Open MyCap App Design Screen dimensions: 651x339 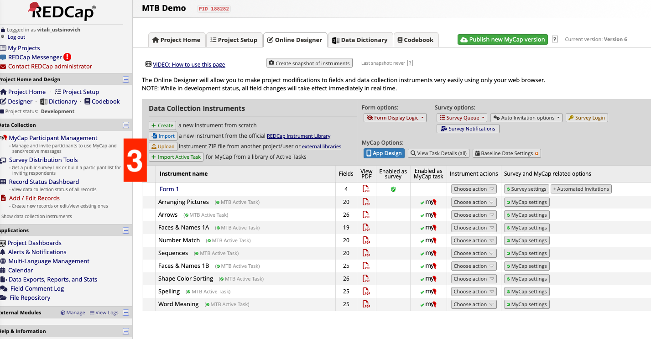click(384, 153)
